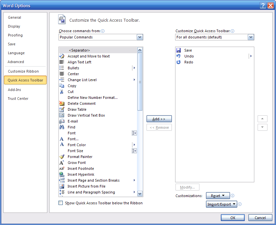Screen dimensions: 276x225
Task: Open the Save options page
Action: (x=25, y=44)
